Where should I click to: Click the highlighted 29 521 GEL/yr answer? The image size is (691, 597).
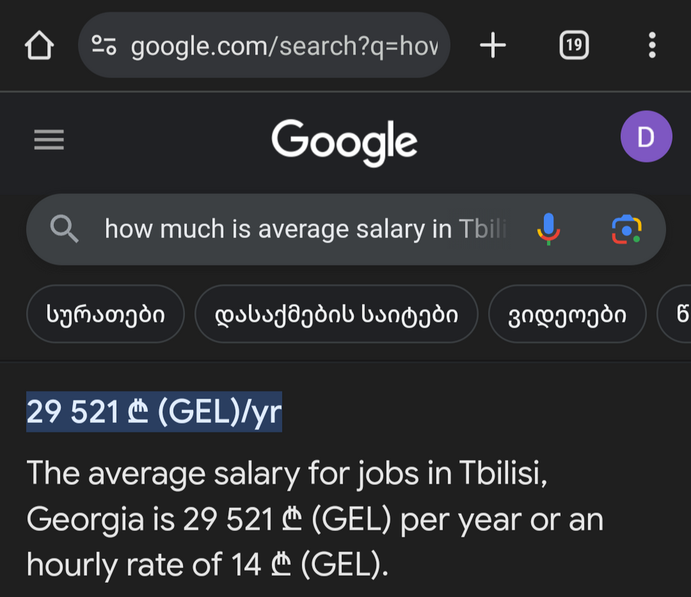[155, 412]
